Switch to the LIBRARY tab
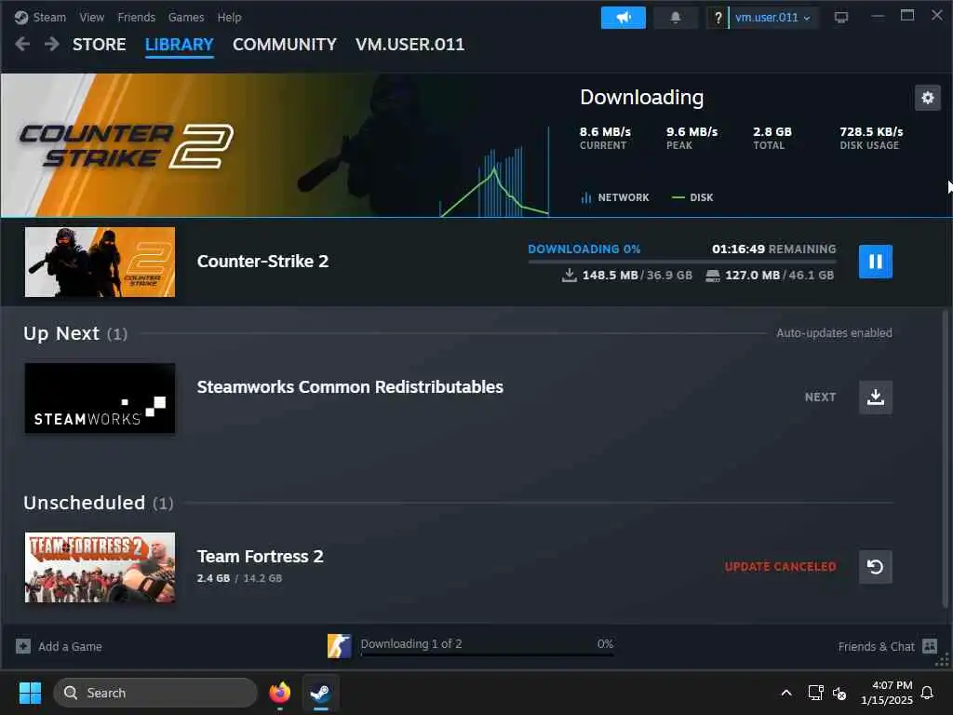Viewport: 953px width, 715px height. (180, 45)
